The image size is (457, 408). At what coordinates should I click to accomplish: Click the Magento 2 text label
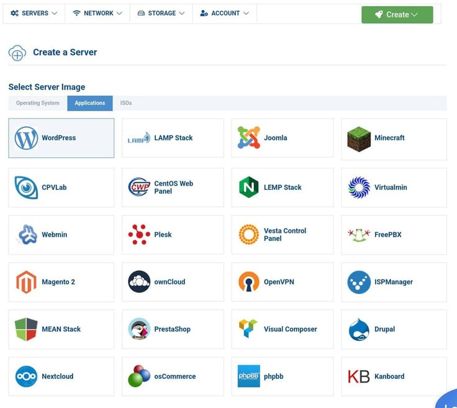[58, 282]
